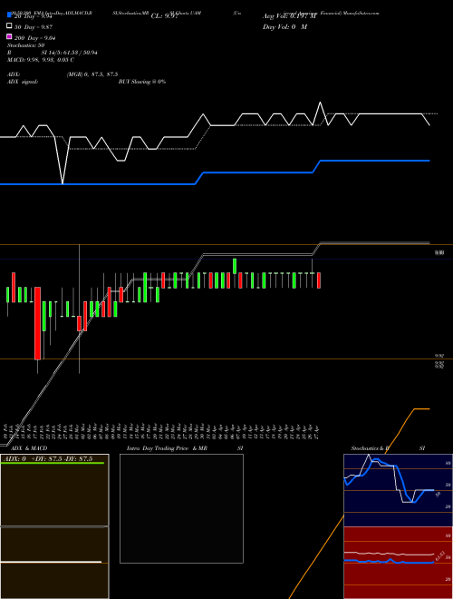Click the 'Stochastics & R' panel title
Screen dimensions: 453x599
click(x=370, y=448)
